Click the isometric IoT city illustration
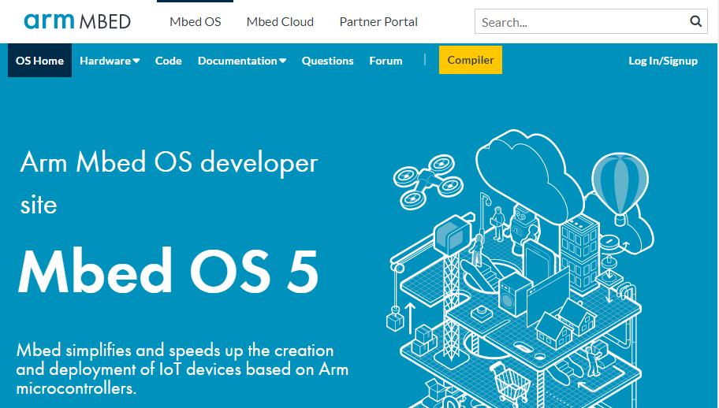719x408 pixels. coord(520,268)
